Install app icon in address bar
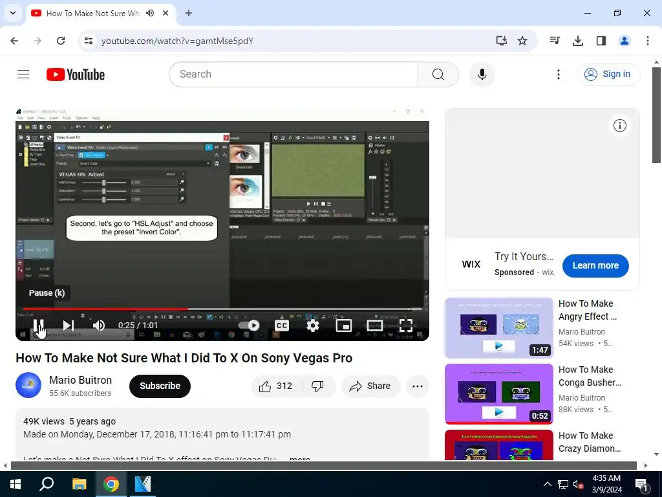The height and width of the screenshot is (497, 662). click(501, 41)
